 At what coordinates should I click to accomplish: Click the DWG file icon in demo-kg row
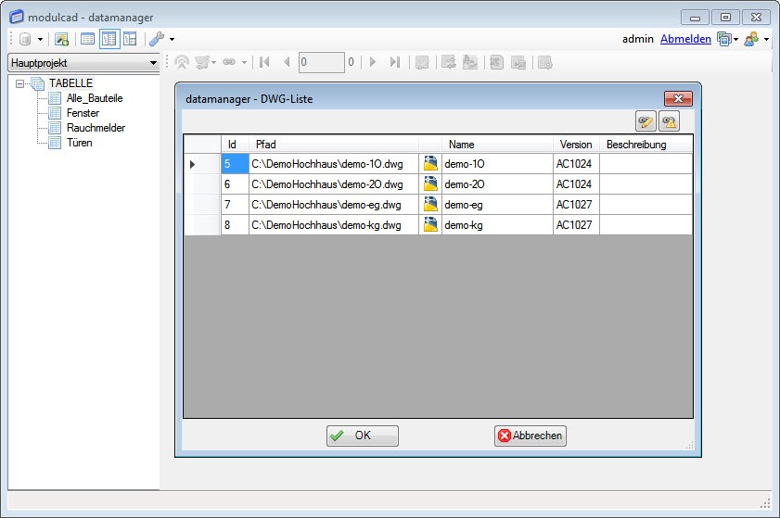[430, 224]
